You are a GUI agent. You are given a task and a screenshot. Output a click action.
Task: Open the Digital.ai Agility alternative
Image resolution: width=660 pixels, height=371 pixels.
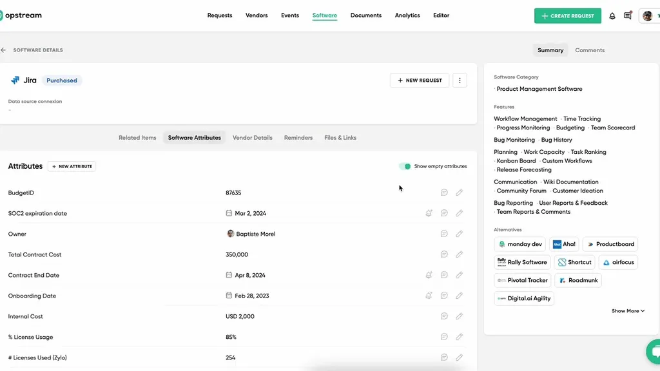524,298
